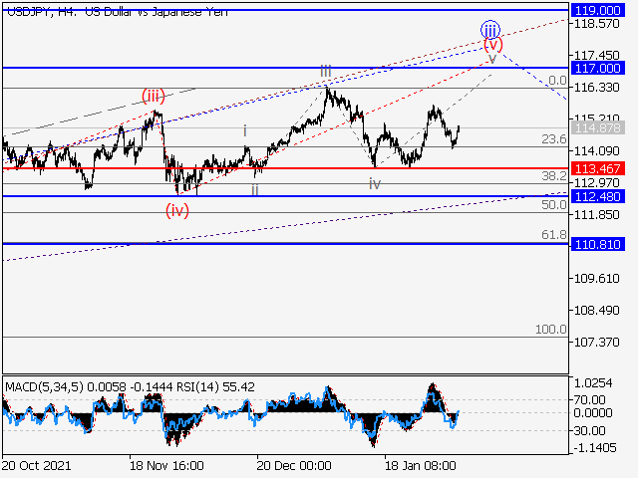Click the 118.570 axis price value

click(596, 24)
